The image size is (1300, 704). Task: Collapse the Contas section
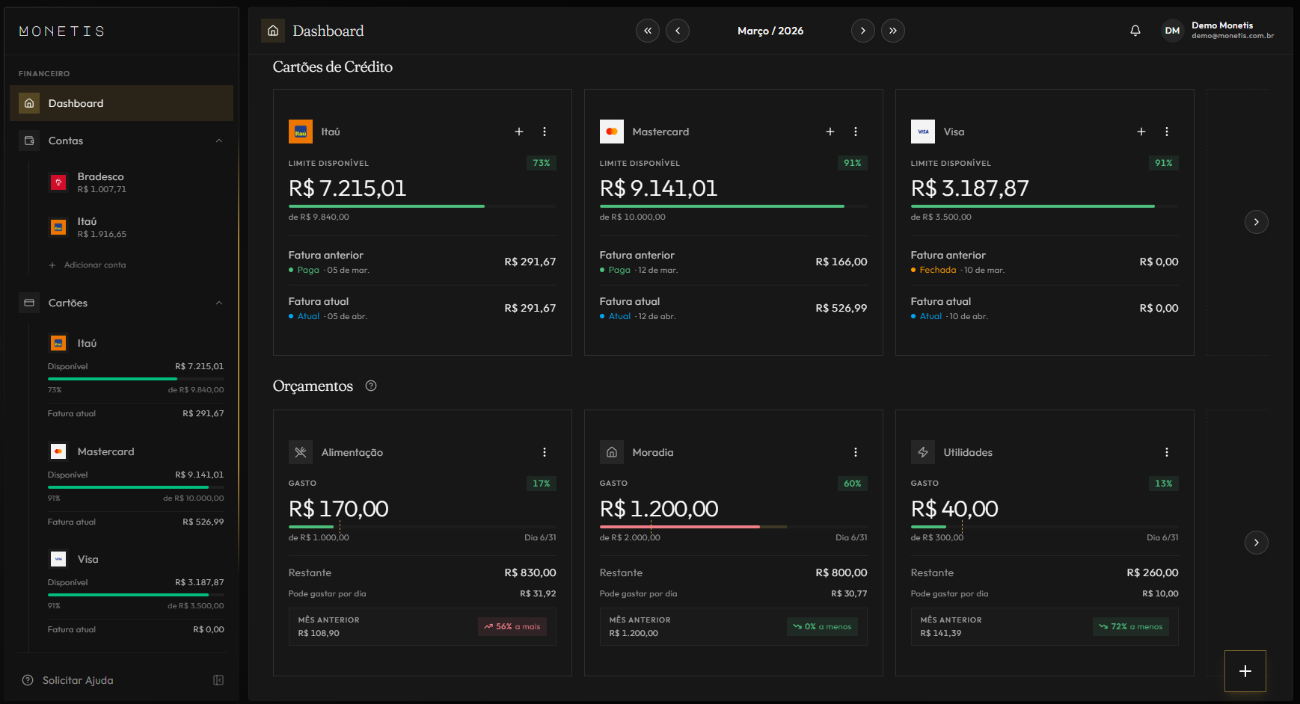tap(218, 141)
